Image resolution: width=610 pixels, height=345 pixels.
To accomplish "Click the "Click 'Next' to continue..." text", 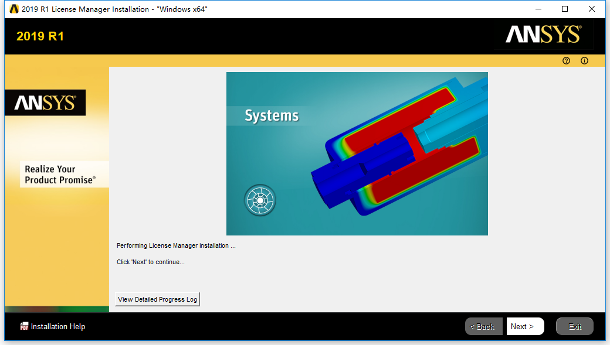I will pos(151,262).
